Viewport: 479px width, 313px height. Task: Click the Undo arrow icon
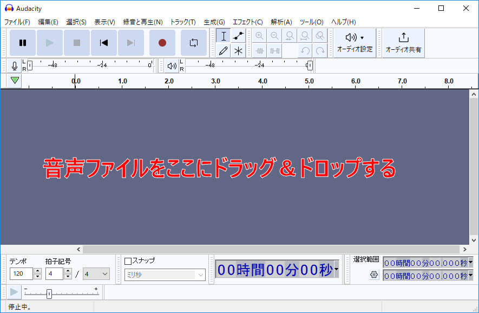click(306, 50)
